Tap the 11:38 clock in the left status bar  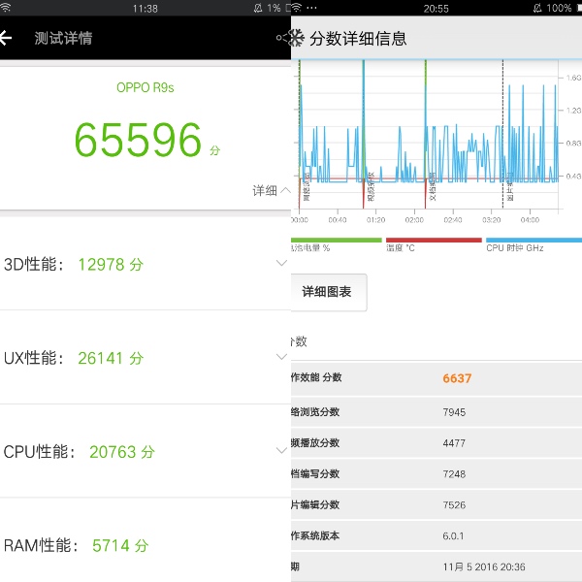145,8
